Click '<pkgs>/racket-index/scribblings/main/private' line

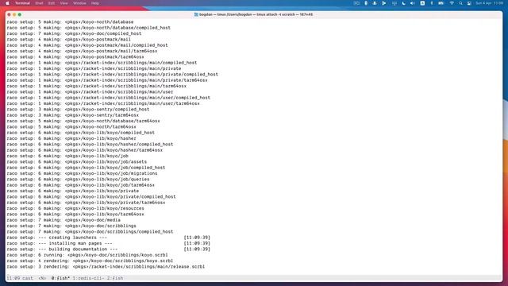(x=94, y=69)
